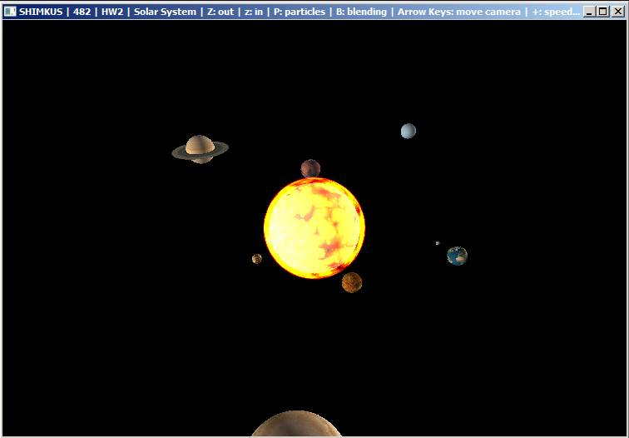Click "Solar System" in the title bar
The height and width of the screenshot is (438, 629).
165,12
